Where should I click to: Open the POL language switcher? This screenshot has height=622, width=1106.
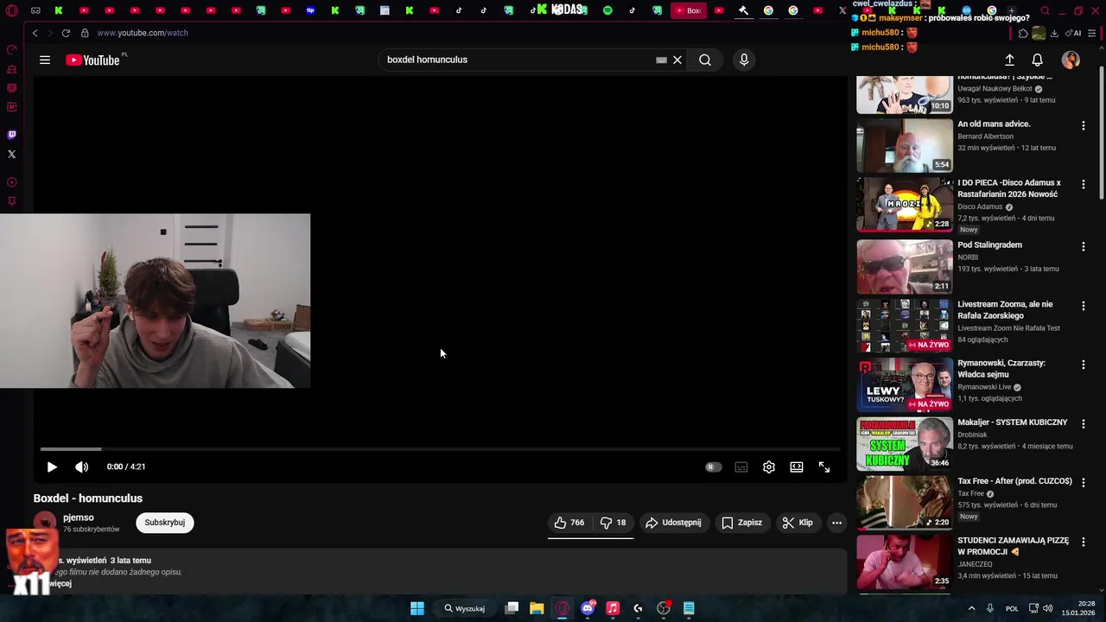click(1012, 608)
